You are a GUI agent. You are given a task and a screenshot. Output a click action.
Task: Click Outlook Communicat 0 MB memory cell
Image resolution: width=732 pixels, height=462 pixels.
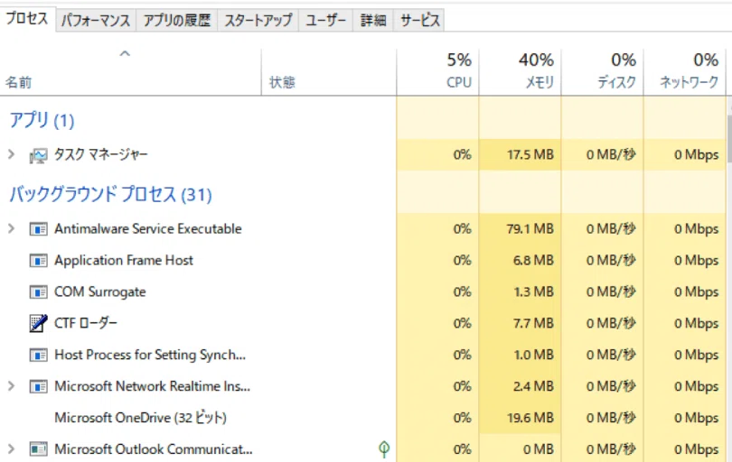pos(520,449)
